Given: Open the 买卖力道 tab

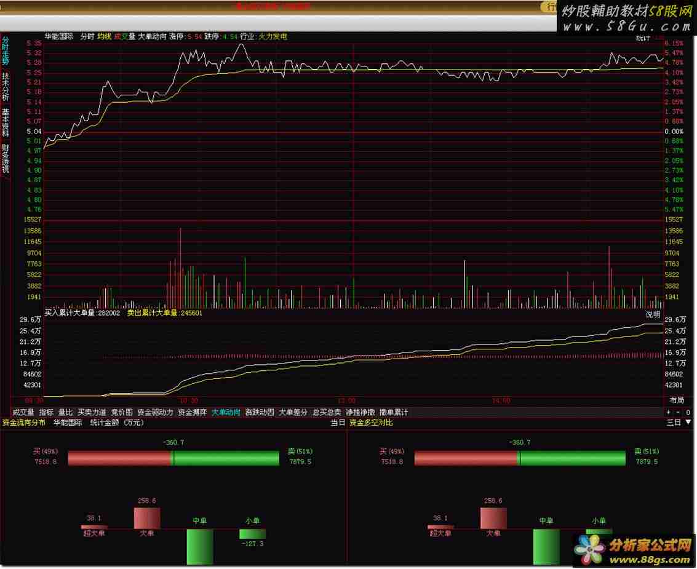Looking at the screenshot, I should [92, 412].
